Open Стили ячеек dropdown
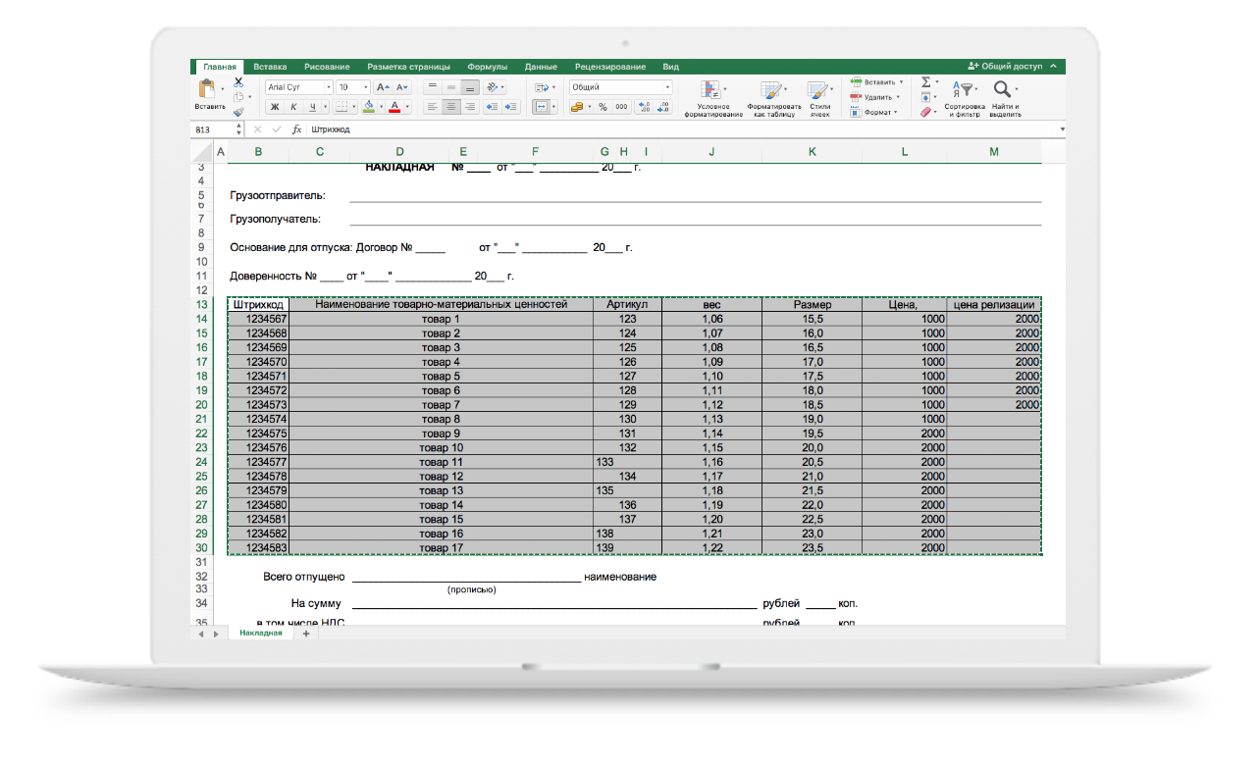 point(820,98)
